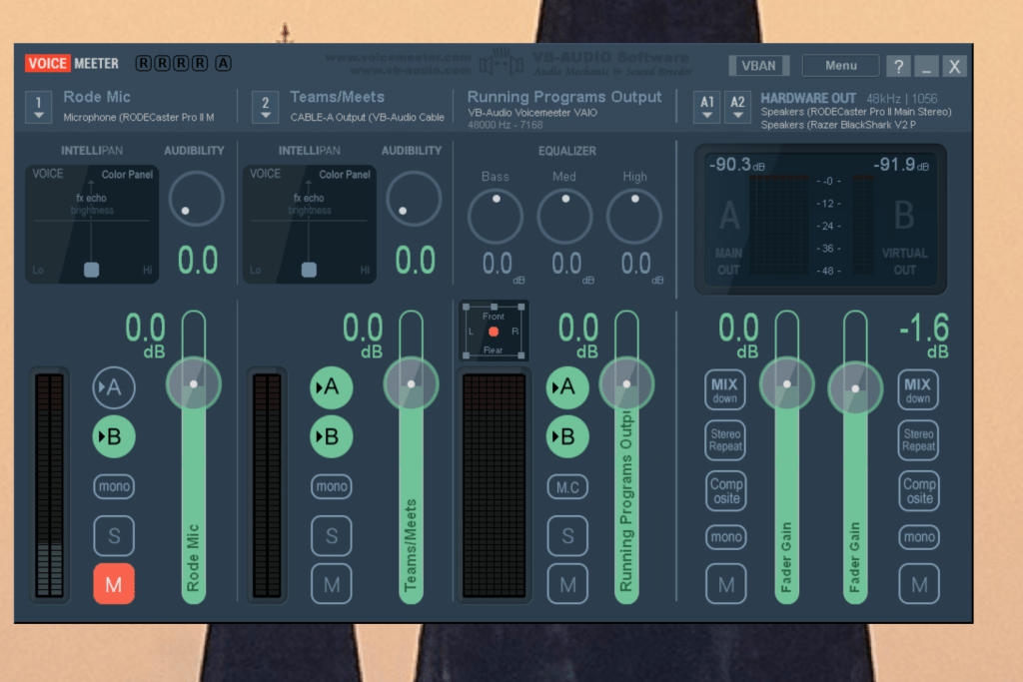Click the first R restart indicator

[x=143, y=63]
